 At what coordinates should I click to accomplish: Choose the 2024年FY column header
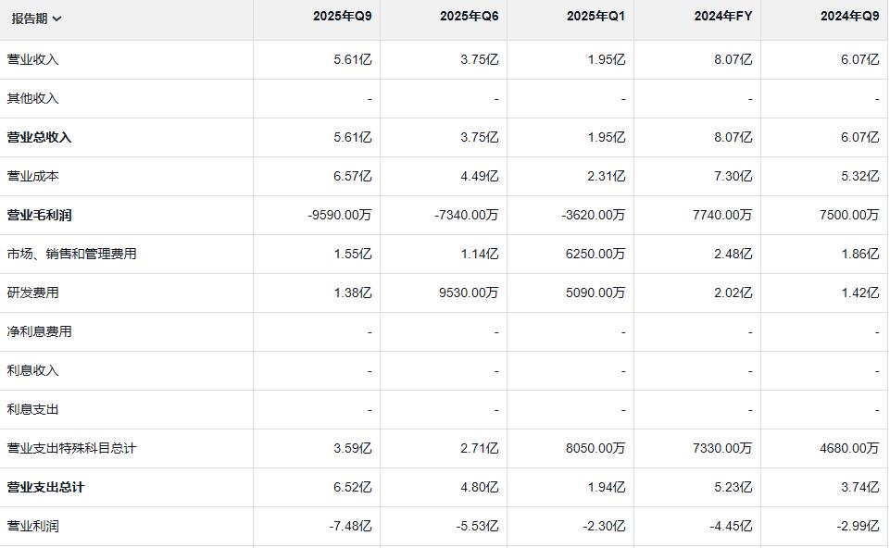(723, 16)
